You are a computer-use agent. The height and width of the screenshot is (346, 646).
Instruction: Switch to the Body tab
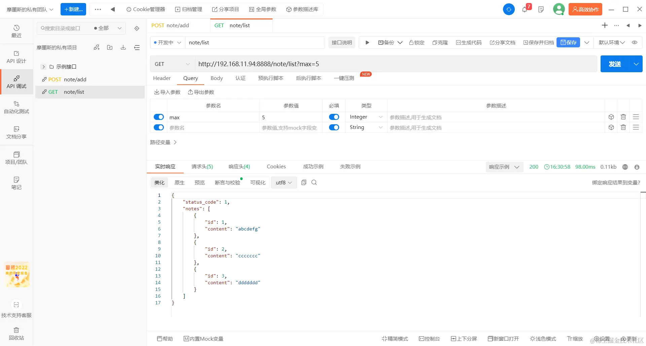[x=217, y=78]
